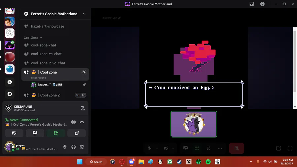297x167 pixels.
Task: Open Opera browser from the taskbar
Action: (122, 162)
